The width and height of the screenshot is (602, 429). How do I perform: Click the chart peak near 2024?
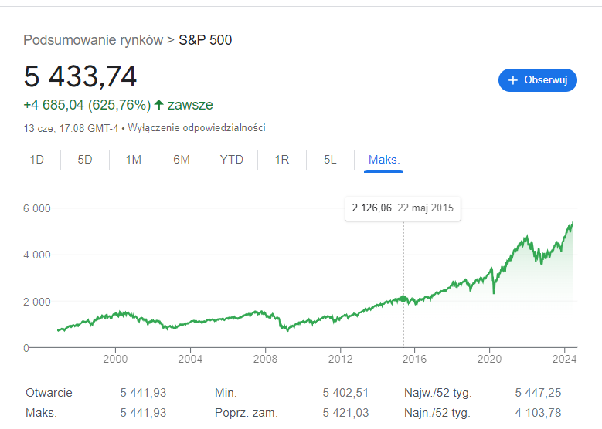tap(572, 223)
